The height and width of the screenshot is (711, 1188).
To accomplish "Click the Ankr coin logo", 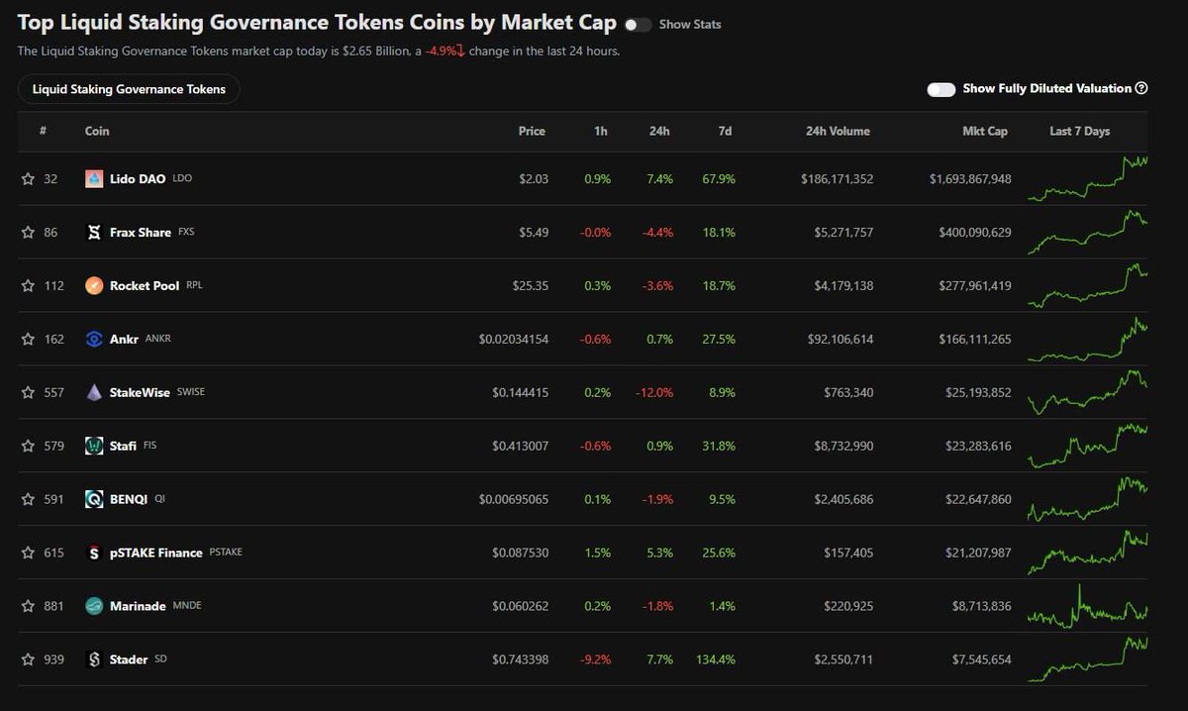I will tap(94, 340).
